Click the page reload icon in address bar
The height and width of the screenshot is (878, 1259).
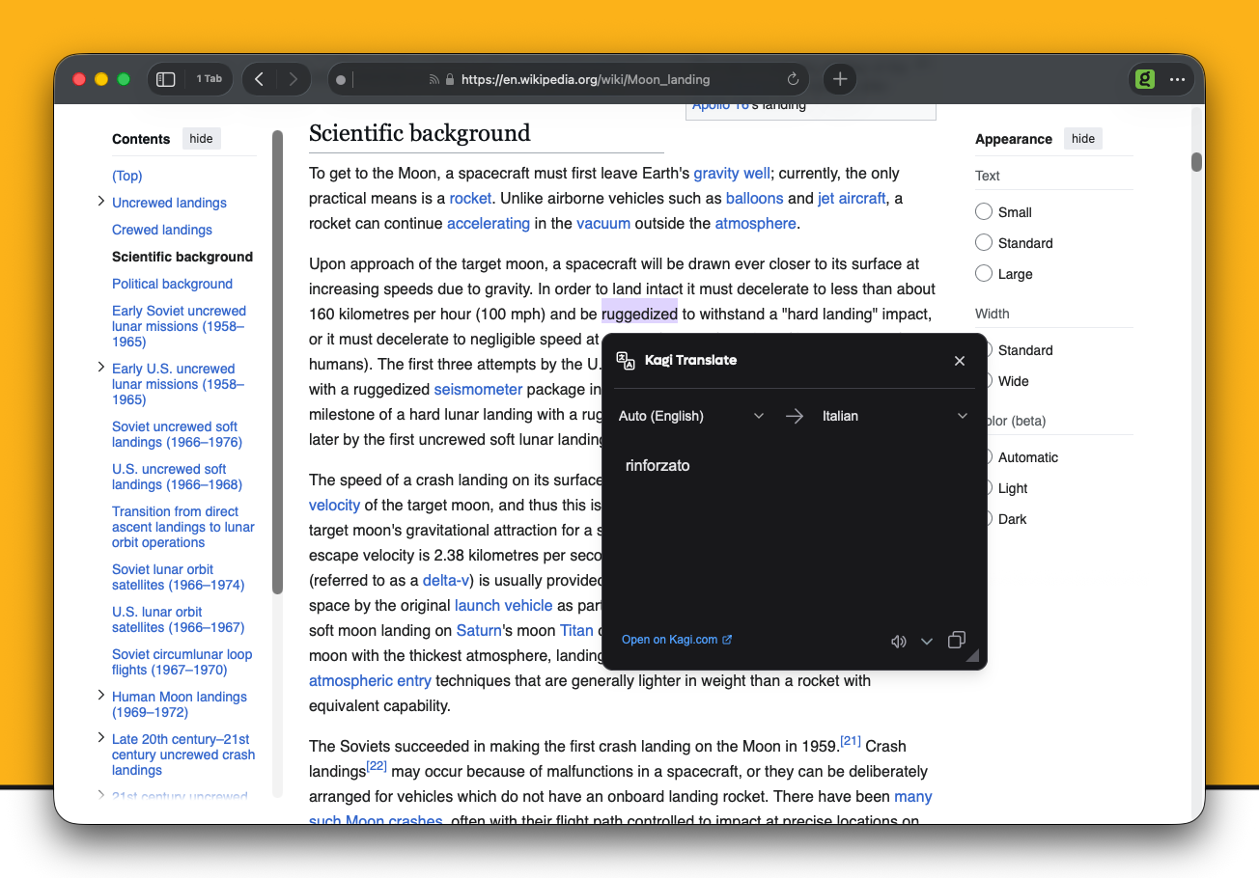pos(793,78)
